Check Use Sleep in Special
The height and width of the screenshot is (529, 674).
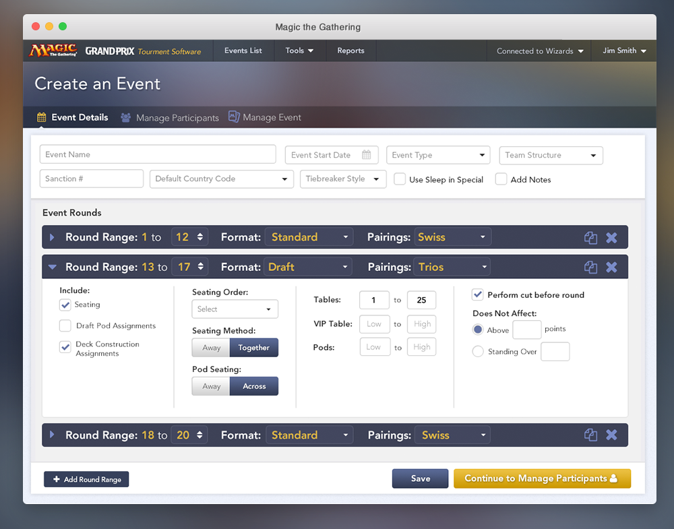(x=400, y=179)
